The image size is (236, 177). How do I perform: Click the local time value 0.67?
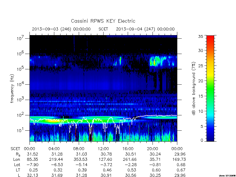[181, 170]
